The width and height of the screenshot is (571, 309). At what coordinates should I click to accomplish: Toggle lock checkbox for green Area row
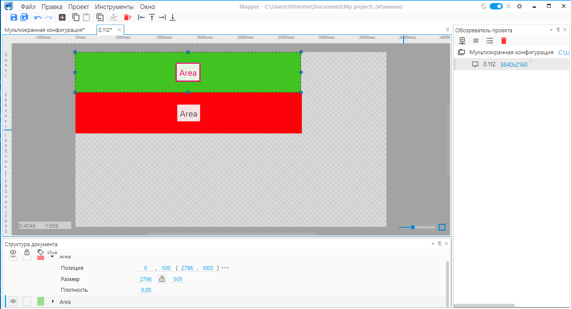click(x=27, y=301)
